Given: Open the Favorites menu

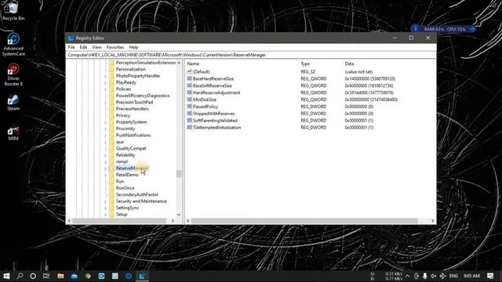Looking at the screenshot, I should point(115,47).
